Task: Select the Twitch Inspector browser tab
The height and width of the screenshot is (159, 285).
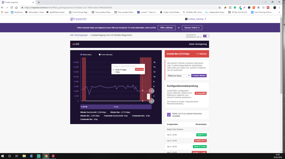Action: coord(18,2)
